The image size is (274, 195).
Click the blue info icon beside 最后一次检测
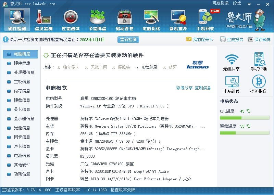click(x=5, y=39)
